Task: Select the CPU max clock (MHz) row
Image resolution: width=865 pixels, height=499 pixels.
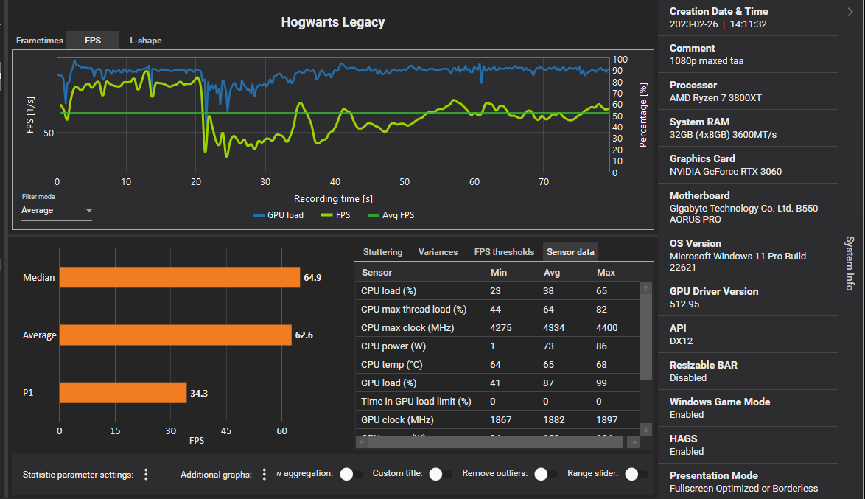Action: click(497, 327)
